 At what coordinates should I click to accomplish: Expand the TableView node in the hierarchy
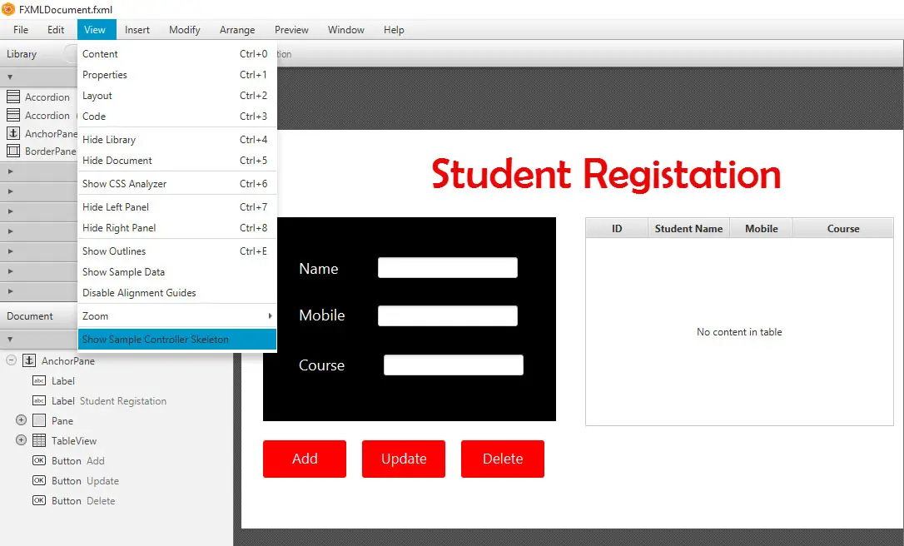point(22,440)
